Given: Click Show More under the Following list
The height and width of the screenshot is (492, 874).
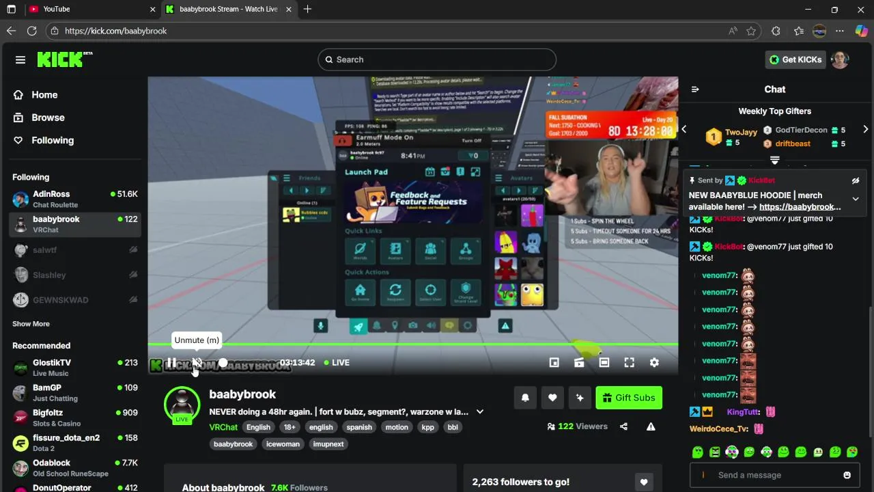Looking at the screenshot, I should pos(31,324).
